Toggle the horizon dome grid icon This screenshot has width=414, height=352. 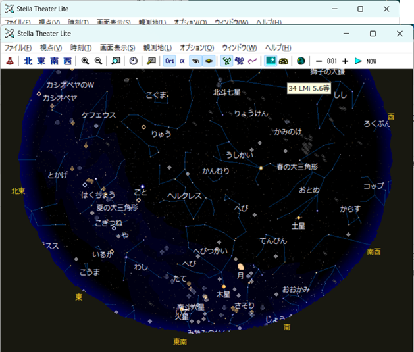(x=284, y=61)
